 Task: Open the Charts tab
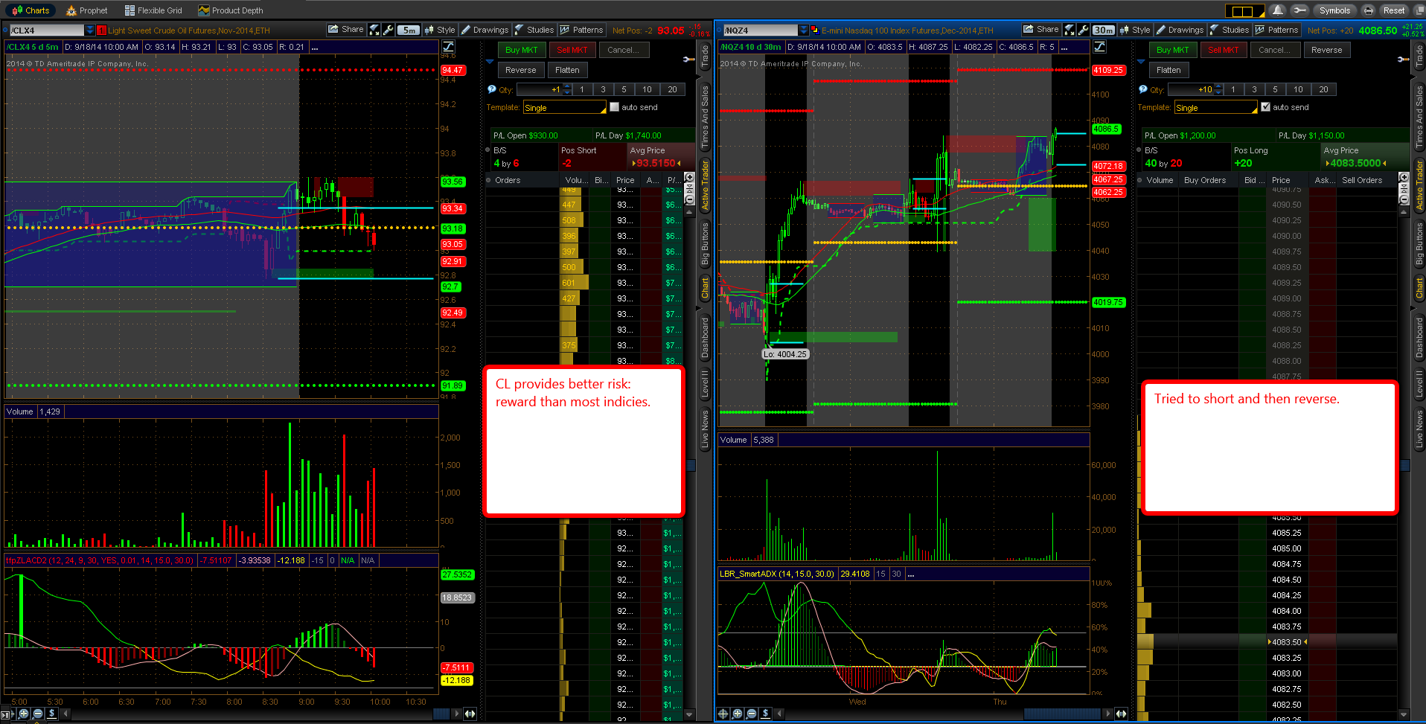[31, 10]
